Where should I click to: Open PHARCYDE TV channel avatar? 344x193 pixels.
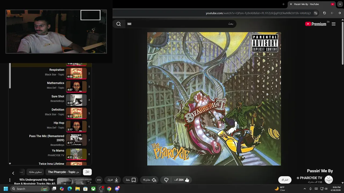pos(329,180)
